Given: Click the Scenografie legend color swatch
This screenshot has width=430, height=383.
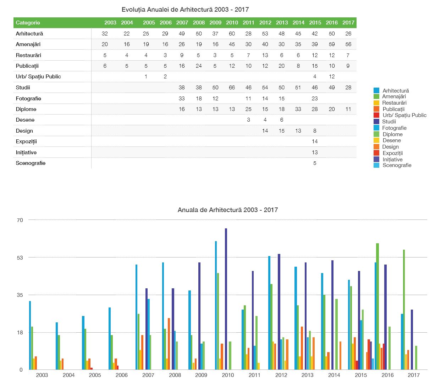Looking at the screenshot, I should click(376, 165).
